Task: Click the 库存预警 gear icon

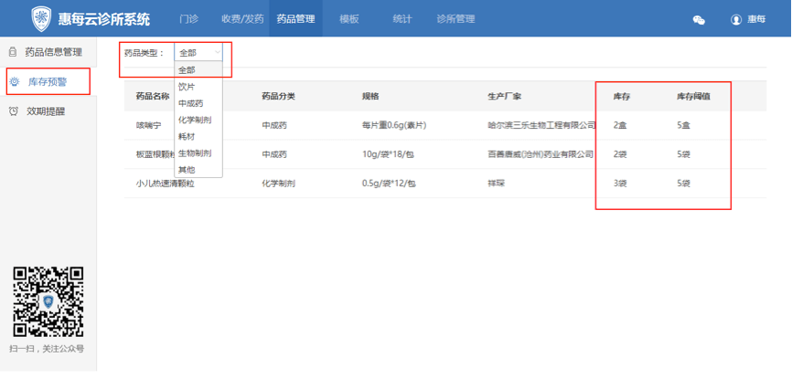Action: coord(15,82)
